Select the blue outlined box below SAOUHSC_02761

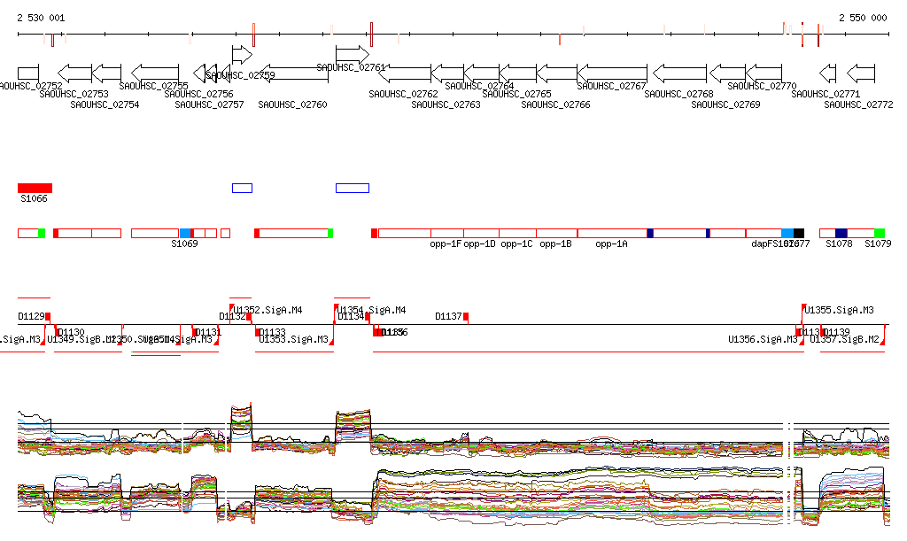353,188
